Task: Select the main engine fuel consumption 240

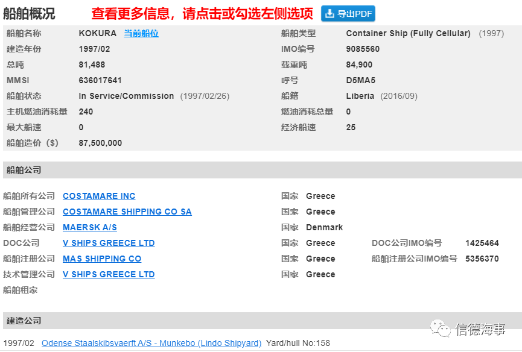Action: point(86,112)
